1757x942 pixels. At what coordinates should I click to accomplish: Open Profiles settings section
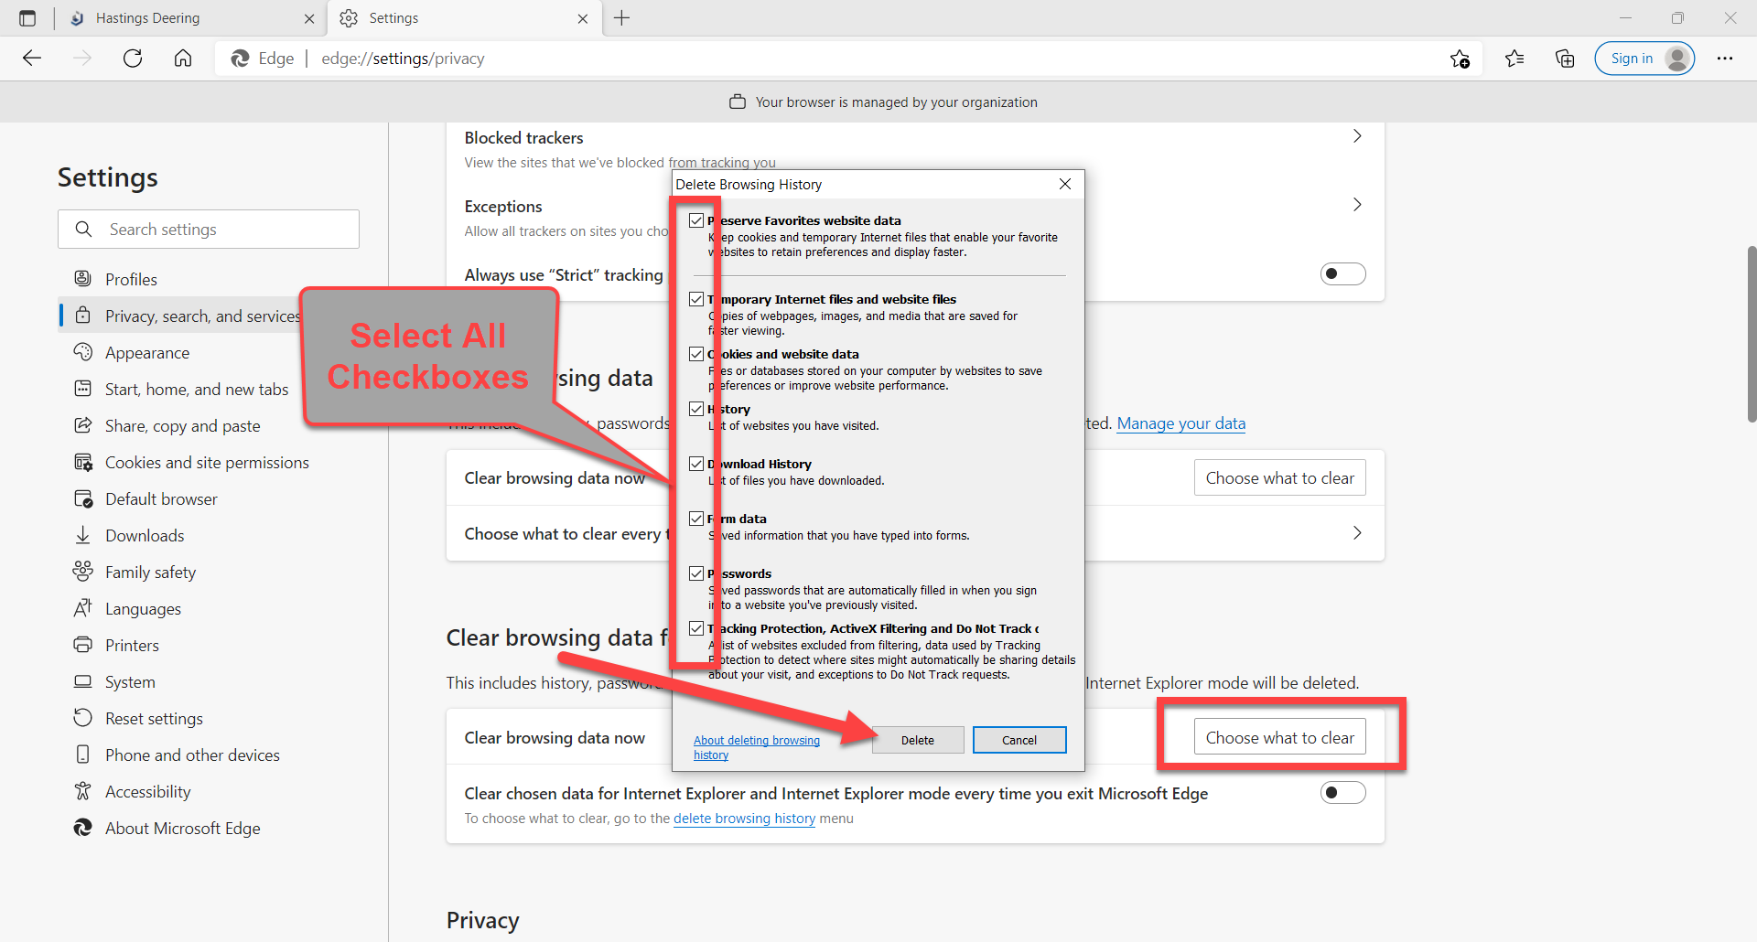click(x=131, y=279)
